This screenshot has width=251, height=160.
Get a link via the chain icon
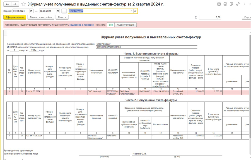tap(238, 4)
